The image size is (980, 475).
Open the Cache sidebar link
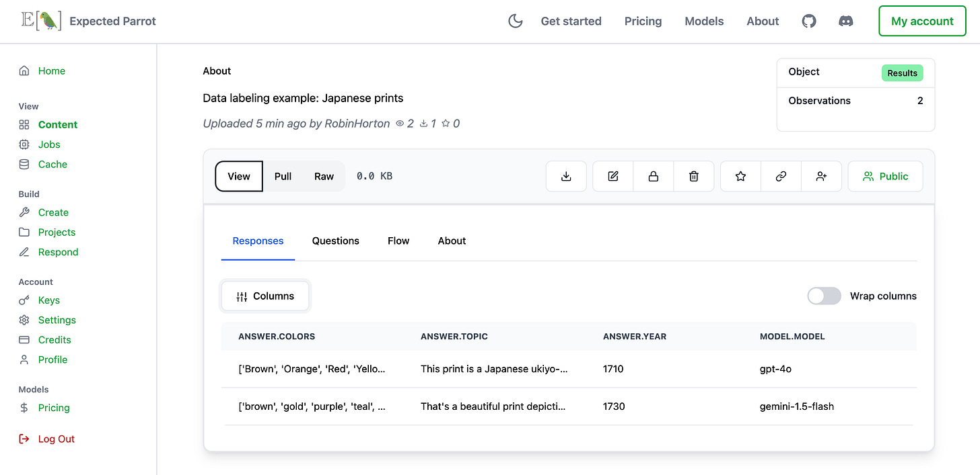(53, 164)
